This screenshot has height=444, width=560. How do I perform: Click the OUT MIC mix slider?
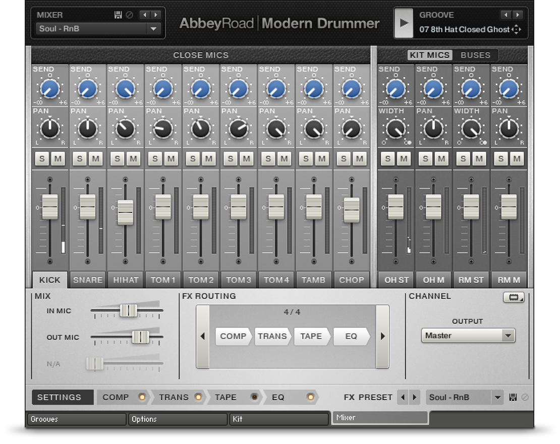141,337
